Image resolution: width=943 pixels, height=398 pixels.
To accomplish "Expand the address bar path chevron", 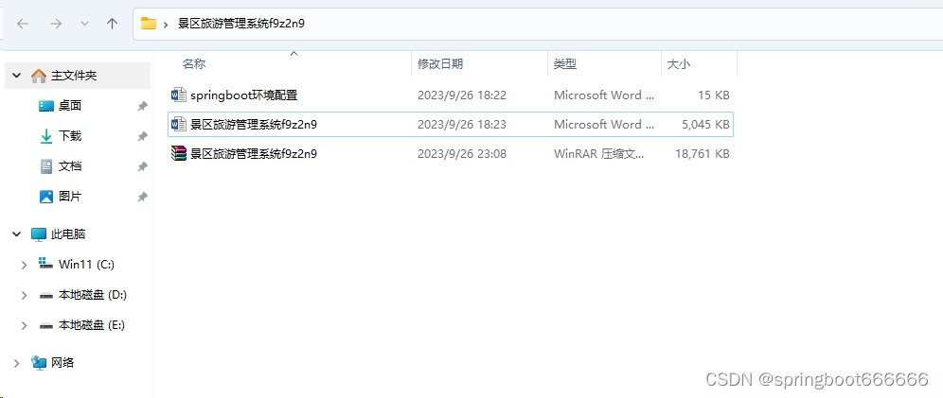I will coord(166,24).
